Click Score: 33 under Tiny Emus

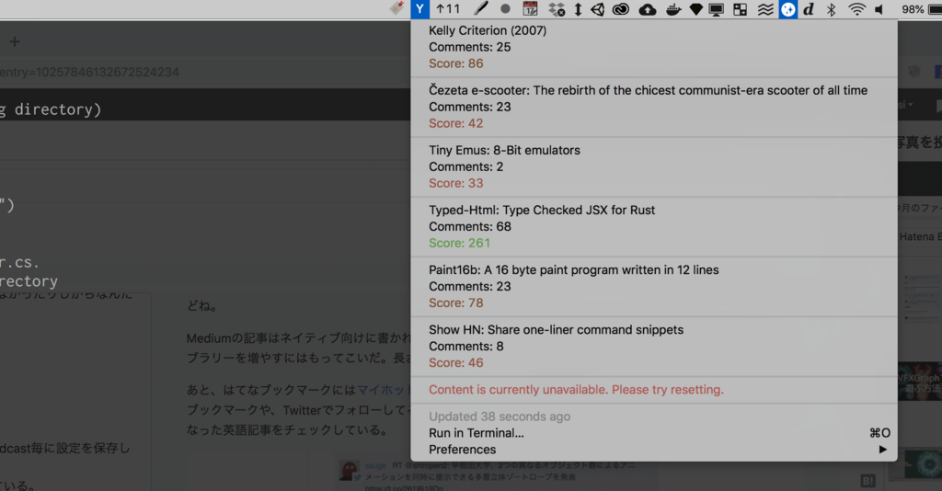455,183
